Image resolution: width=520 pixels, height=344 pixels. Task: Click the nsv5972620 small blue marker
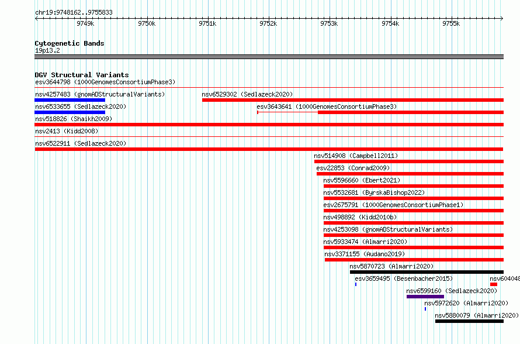(425, 309)
